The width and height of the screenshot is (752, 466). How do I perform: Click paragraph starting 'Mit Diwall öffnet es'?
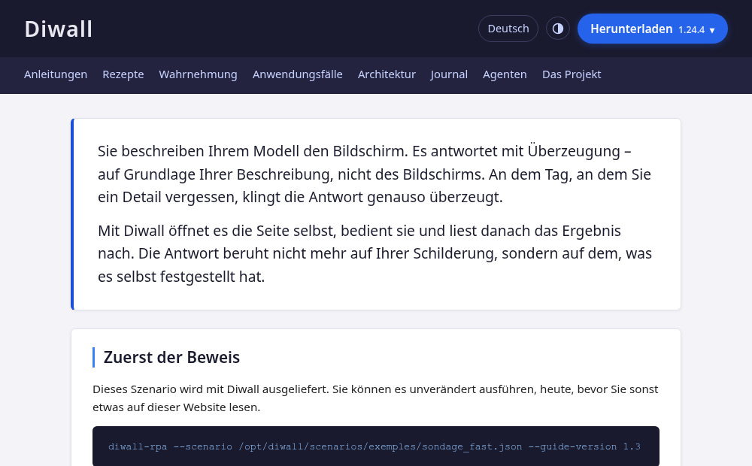[x=374, y=253]
